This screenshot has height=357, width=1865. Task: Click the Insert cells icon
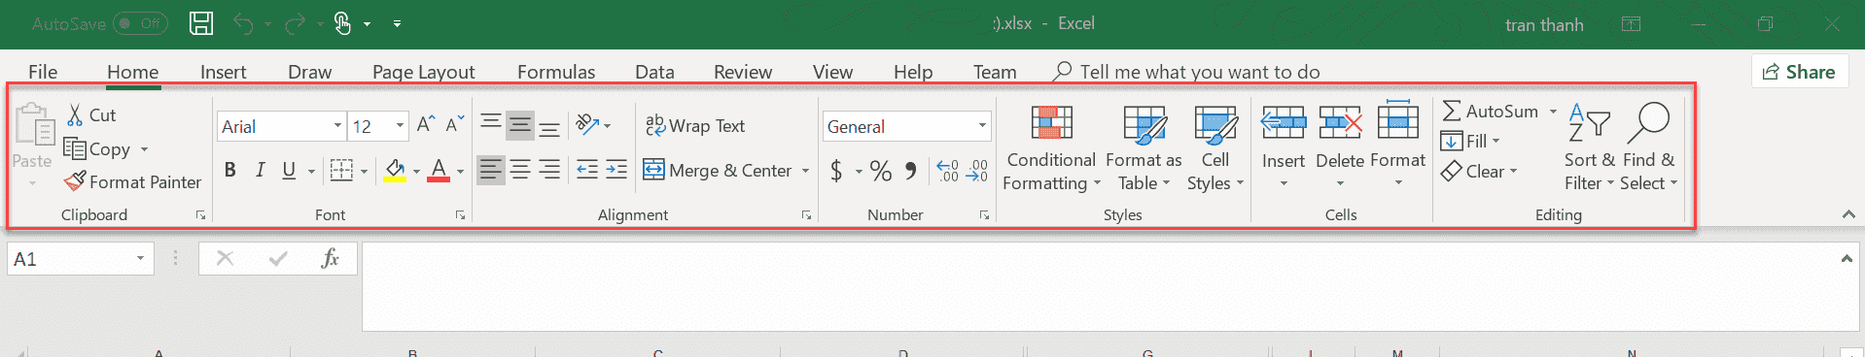[1284, 123]
